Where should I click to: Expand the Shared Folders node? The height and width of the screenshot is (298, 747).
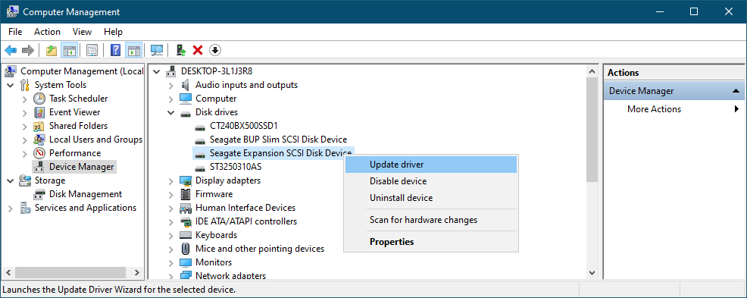pyautogui.click(x=25, y=126)
